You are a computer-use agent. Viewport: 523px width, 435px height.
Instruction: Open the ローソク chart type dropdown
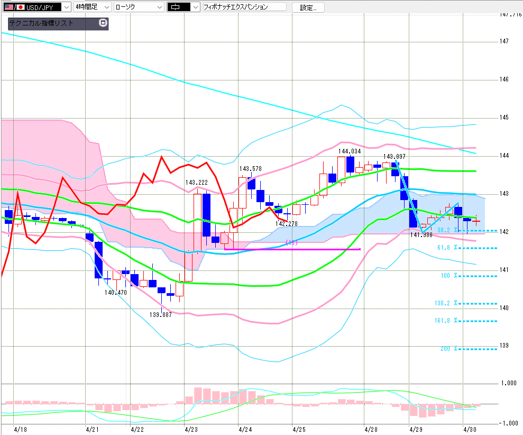139,7
